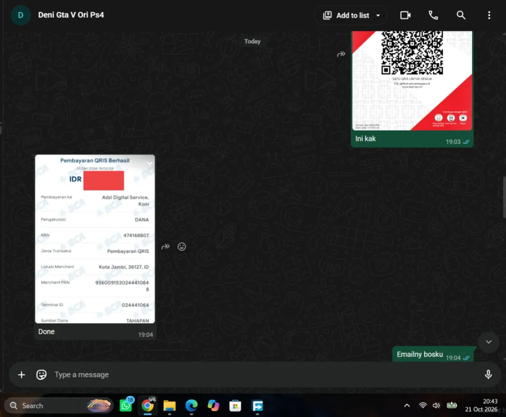Open the D profile avatar

point(21,15)
